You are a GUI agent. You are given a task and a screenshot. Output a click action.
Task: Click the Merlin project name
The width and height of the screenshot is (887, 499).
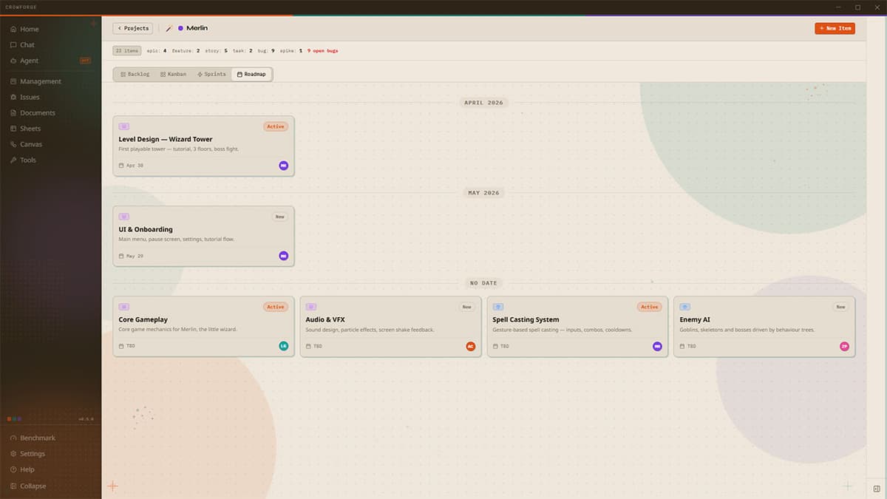coord(197,28)
